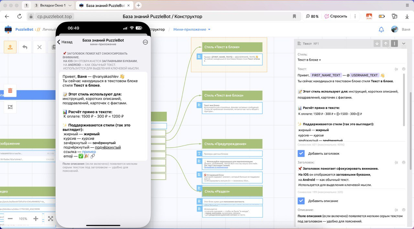Click the FIRST_NAME_TEXT variable chip
Screen dimensions: 414x229
tap(326, 75)
